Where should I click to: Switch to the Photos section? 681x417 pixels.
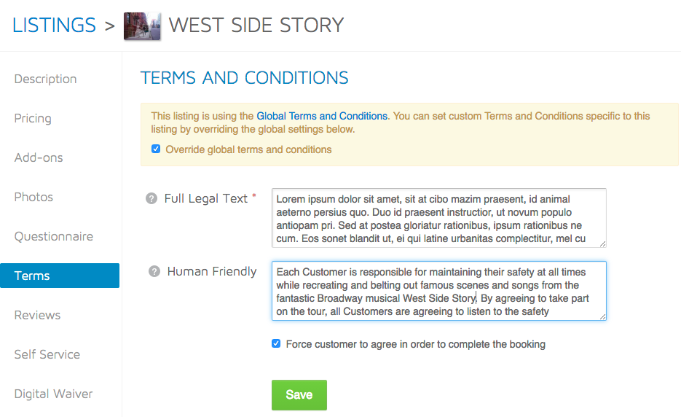34,197
